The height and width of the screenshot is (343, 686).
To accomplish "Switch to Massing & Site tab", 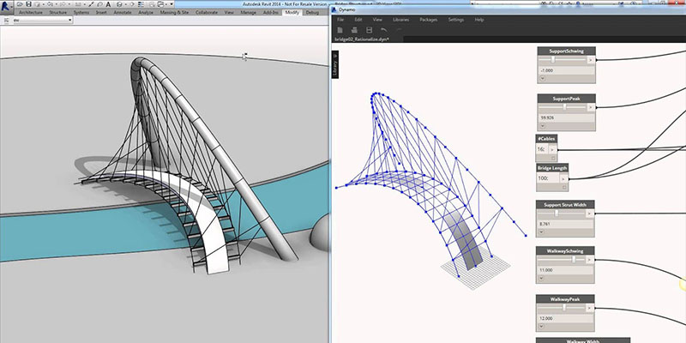I will (174, 13).
